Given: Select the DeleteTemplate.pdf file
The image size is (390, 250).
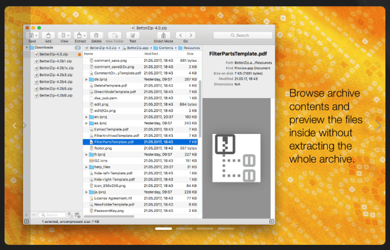Looking at the screenshot, I should (140, 85).
